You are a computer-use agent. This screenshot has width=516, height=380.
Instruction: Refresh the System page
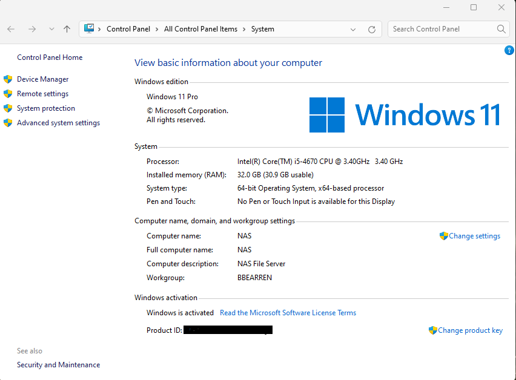point(372,30)
